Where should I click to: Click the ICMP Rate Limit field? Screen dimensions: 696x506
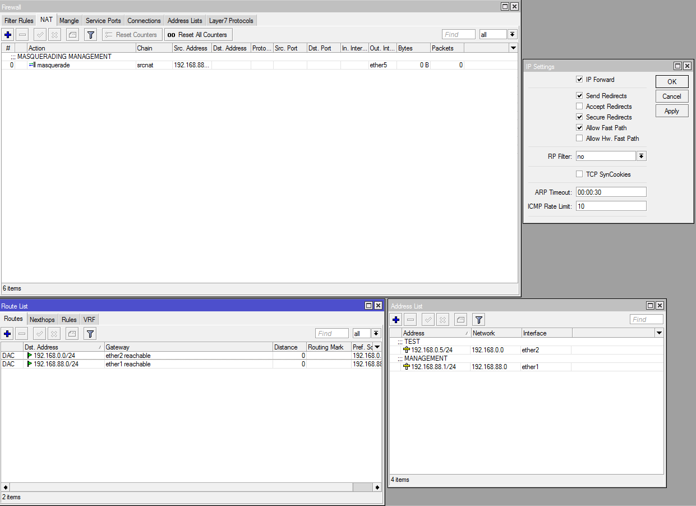(x=611, y=206)
